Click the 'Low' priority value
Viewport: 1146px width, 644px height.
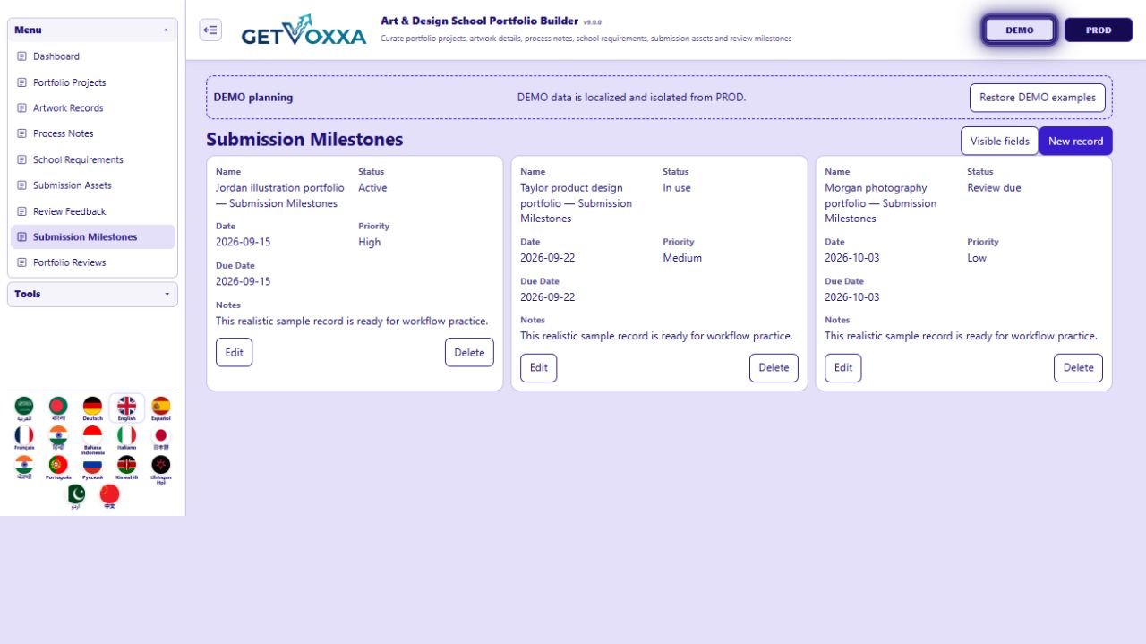(x=977, y=258)
